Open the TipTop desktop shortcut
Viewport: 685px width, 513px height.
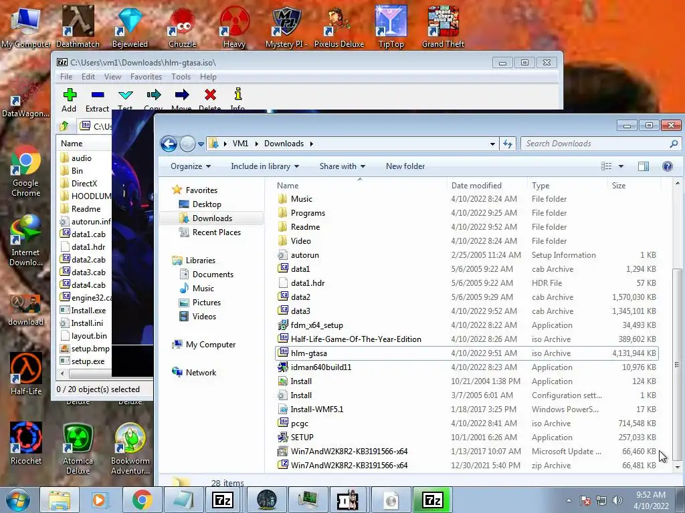[x=391, y=27]
